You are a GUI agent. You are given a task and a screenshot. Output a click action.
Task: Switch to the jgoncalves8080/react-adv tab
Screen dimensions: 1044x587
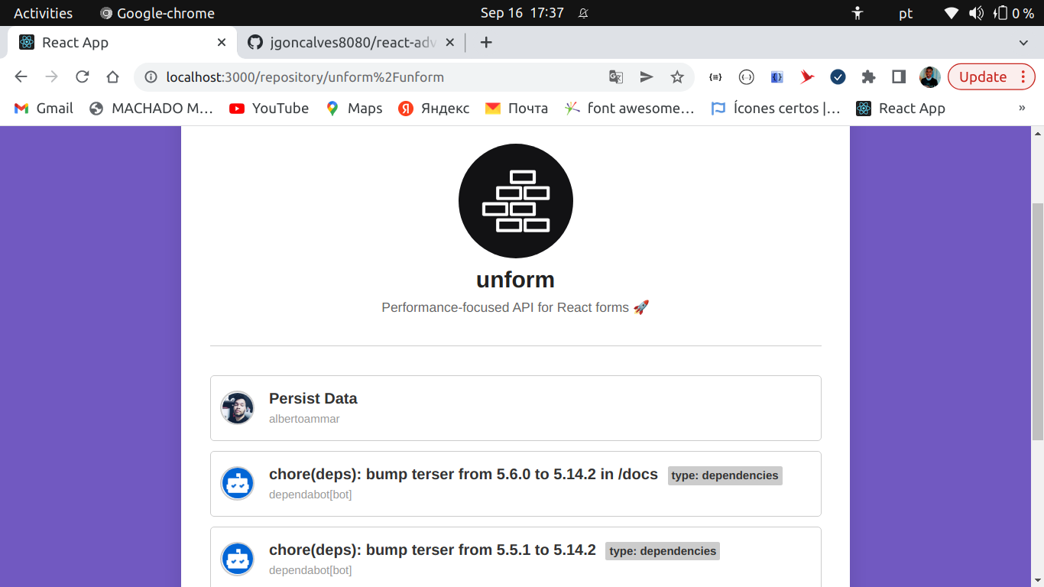pyautogui.click(x=348, y=43)
